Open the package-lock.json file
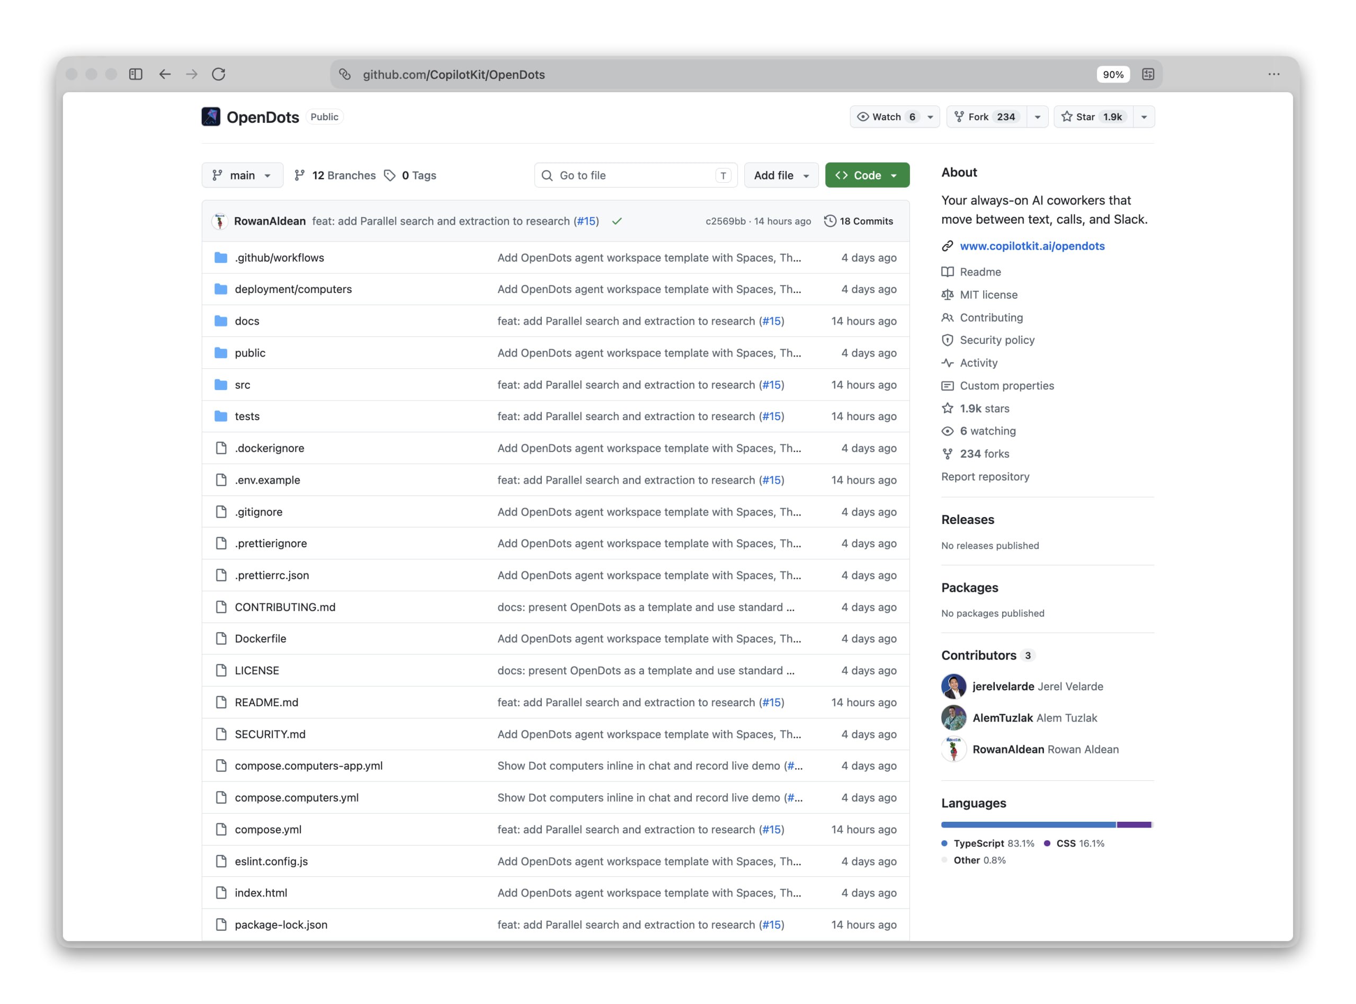The image size is (1356, 1004). 281,925
